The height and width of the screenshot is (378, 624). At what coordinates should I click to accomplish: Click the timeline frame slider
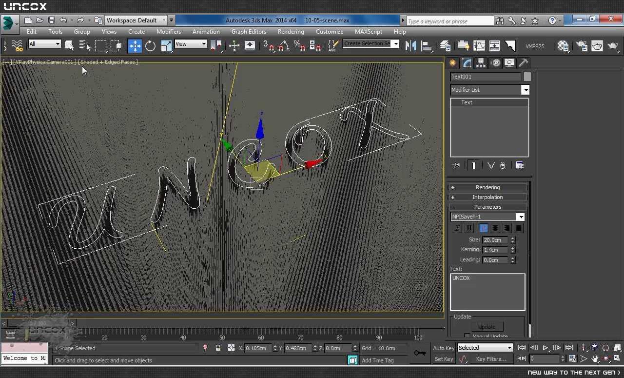[38, 323]
